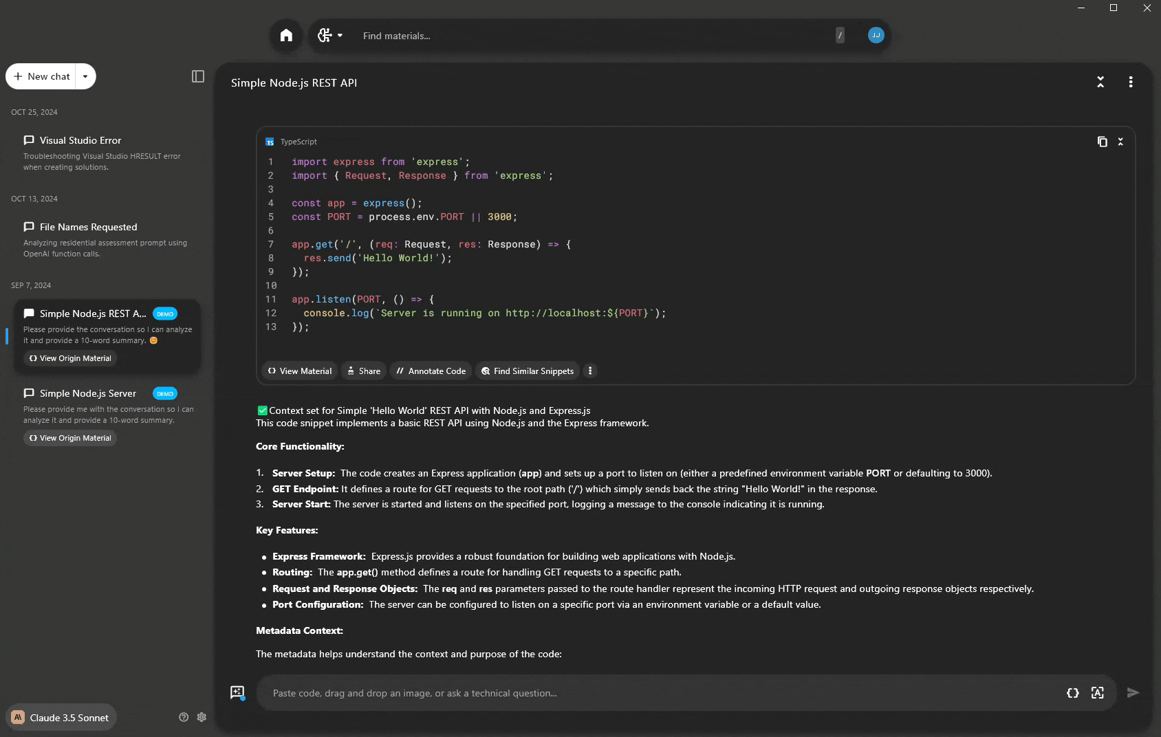
Task: Maximize the application window
Action: click(1114, 8)
